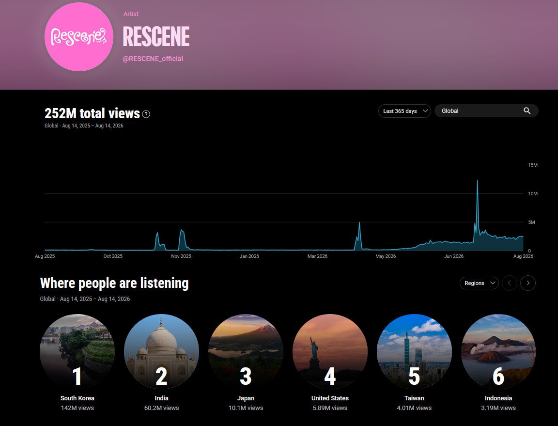Select the South Korea region thumbnail
558x426 pixels.
[77, 351]
